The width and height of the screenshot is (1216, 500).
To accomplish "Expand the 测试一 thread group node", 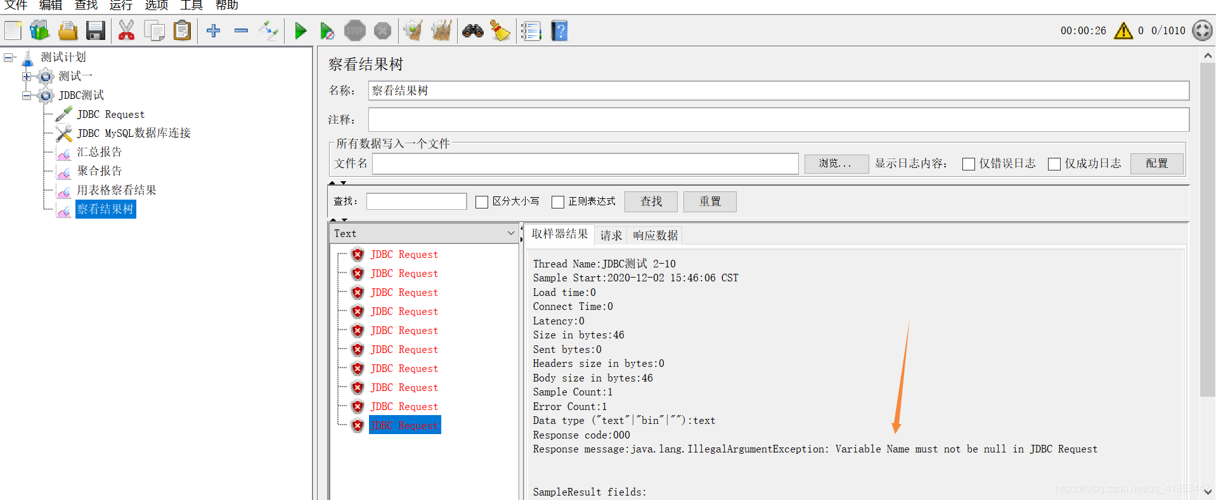I will [27, 77].
